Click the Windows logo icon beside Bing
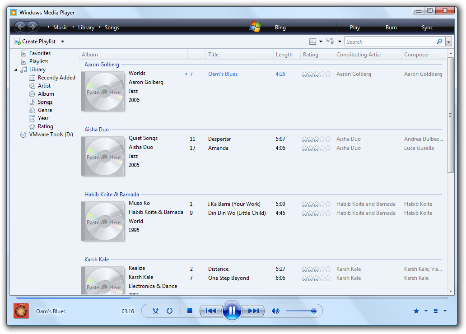466x334 pixels. (255, 27)
